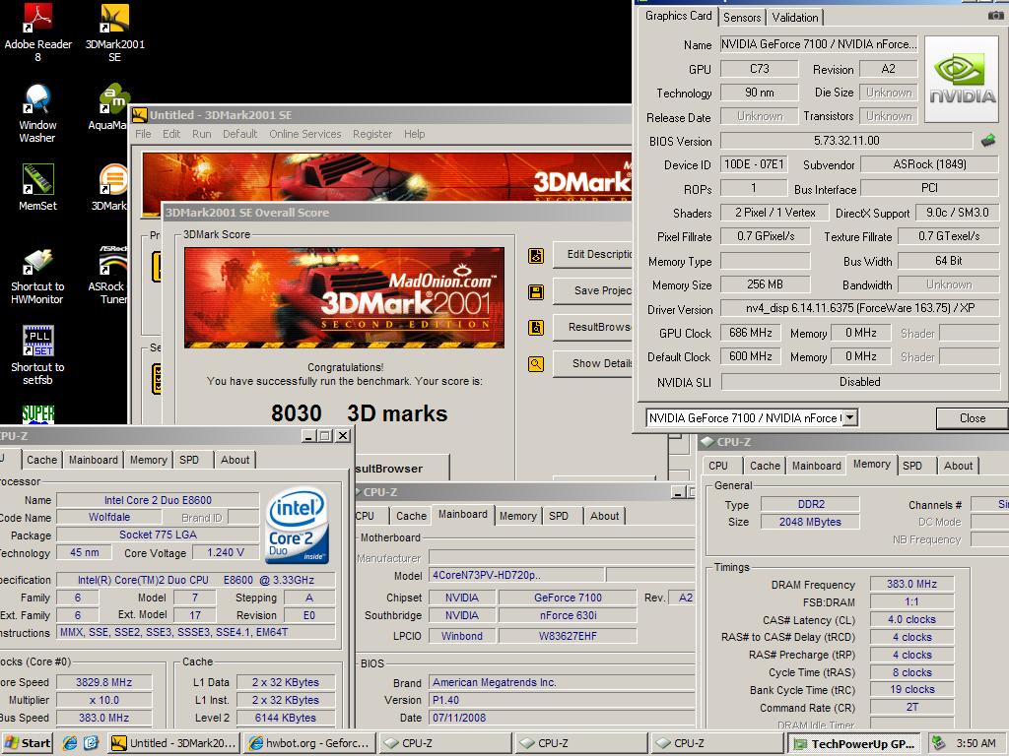Open the Run menu in 3DMark2001

coord(201,134)
